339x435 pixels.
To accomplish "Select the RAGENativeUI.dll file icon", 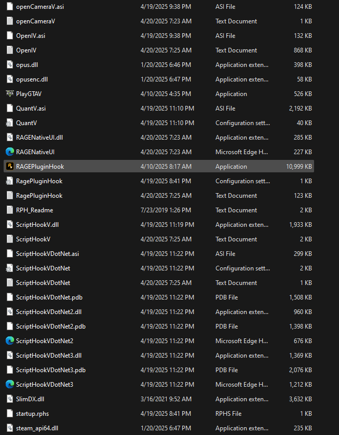I will click(10, 138).
